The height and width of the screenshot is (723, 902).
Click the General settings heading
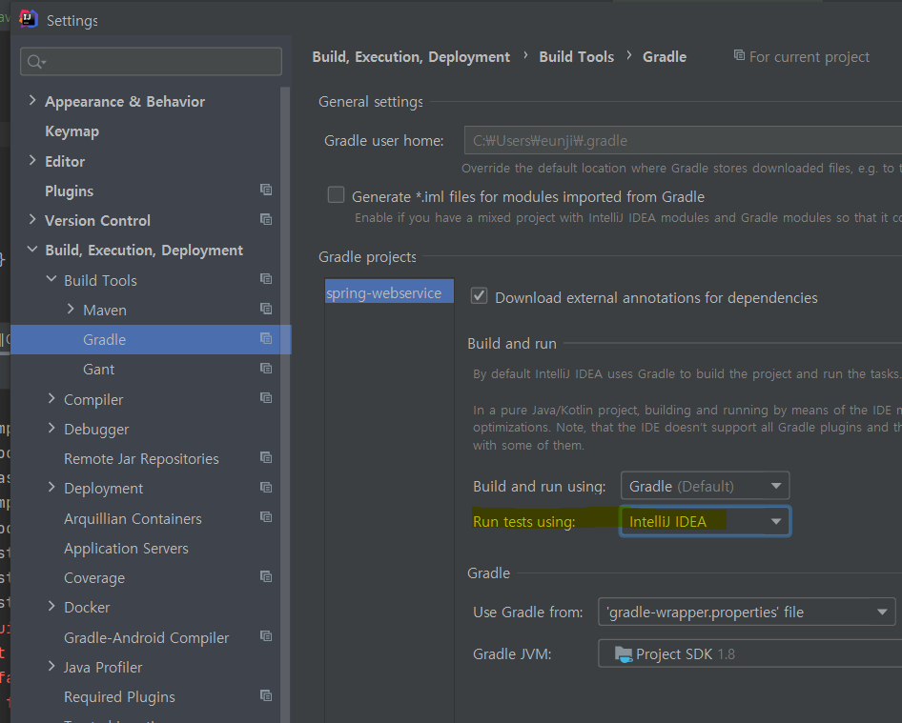[x=371, y=102]
